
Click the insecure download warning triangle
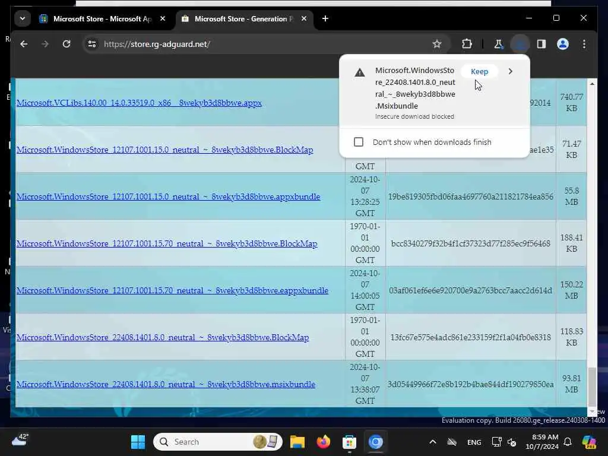coord(360,72)
